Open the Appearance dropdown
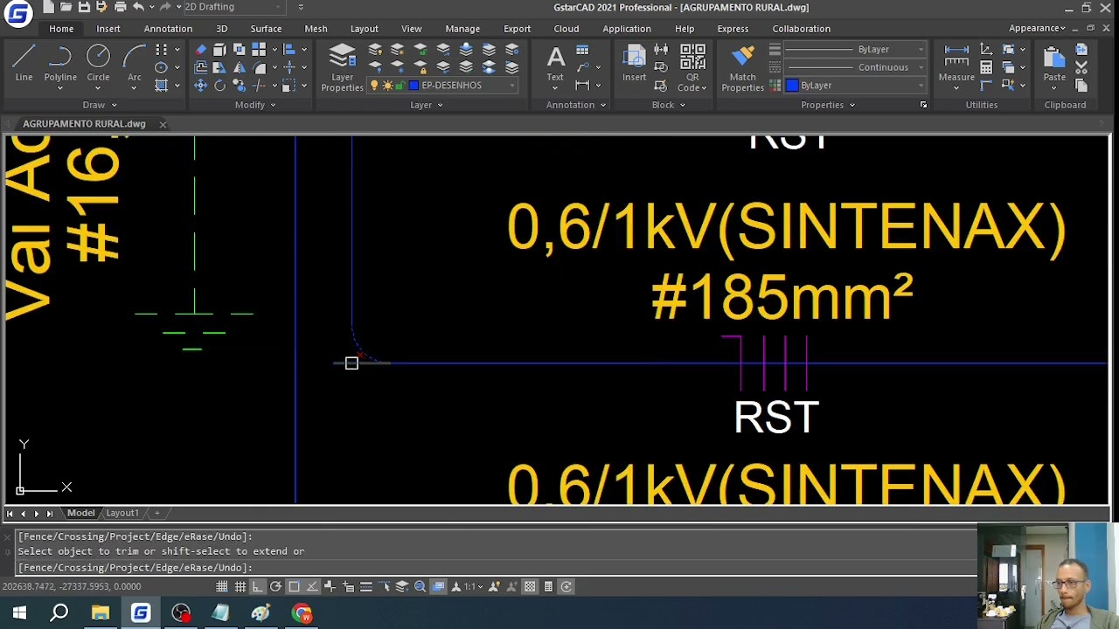 (1038, 28)
